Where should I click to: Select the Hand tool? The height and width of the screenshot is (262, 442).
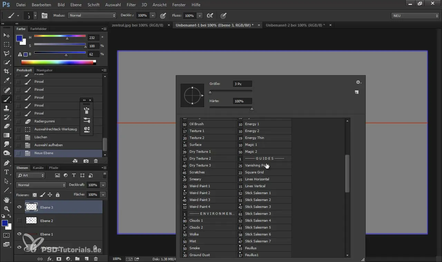pyautogui.click(x=7, y=200)
